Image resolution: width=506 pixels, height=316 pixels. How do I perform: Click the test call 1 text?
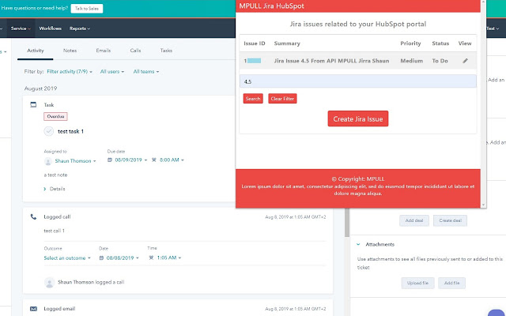click(55, 231)
